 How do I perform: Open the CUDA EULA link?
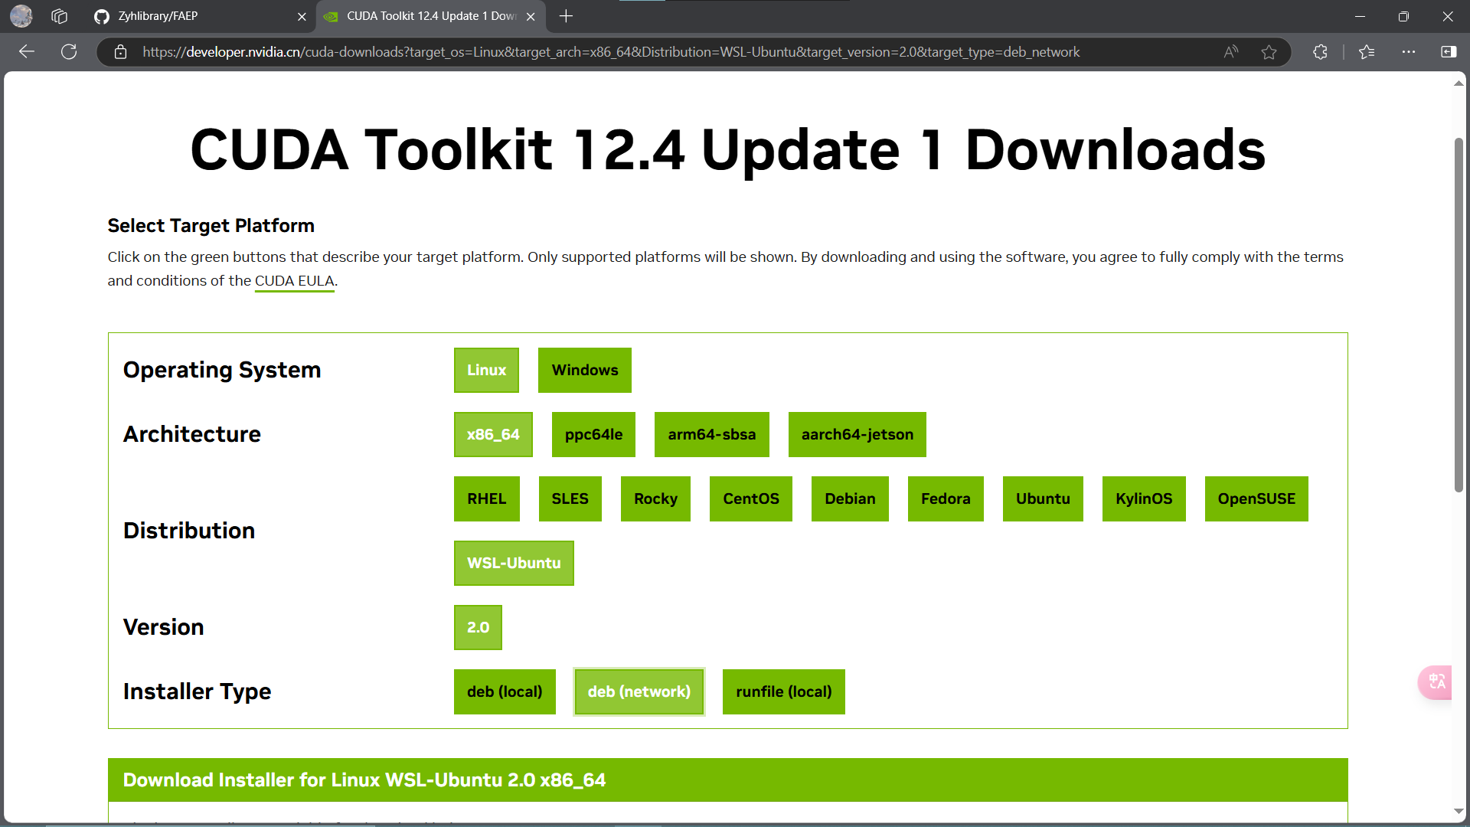294,281
